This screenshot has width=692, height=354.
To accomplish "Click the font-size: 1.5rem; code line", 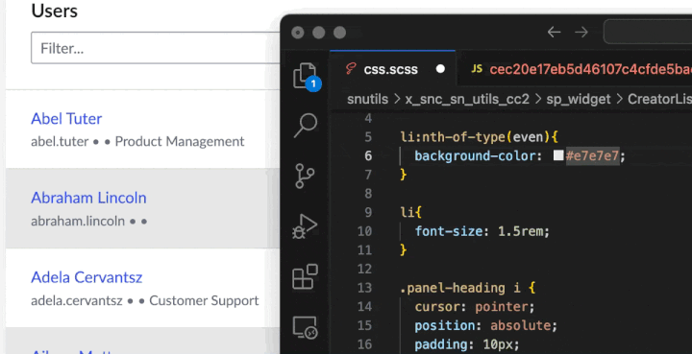I will pyautogui.click(x=482, y=231).
